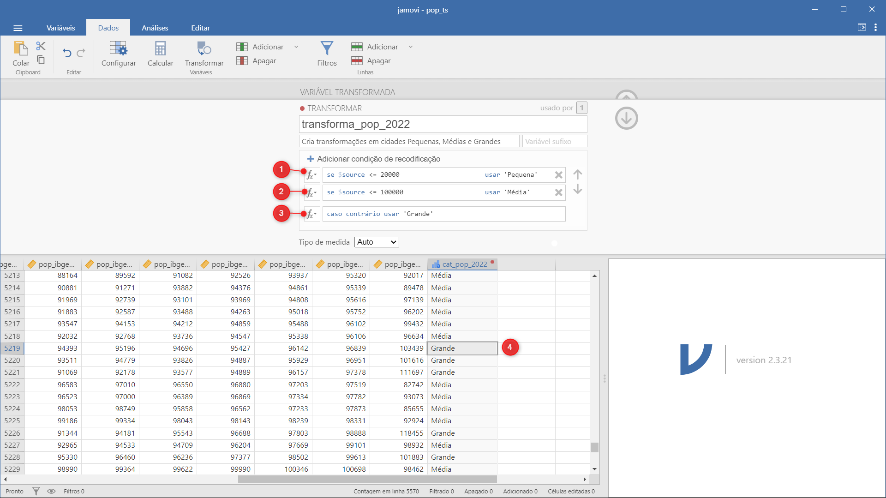Toggle the eye icon in status bar
This screenshot has height=498, width=886.
[51, 491]
